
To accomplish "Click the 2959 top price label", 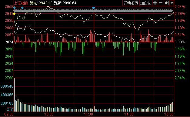I will 9,7.
